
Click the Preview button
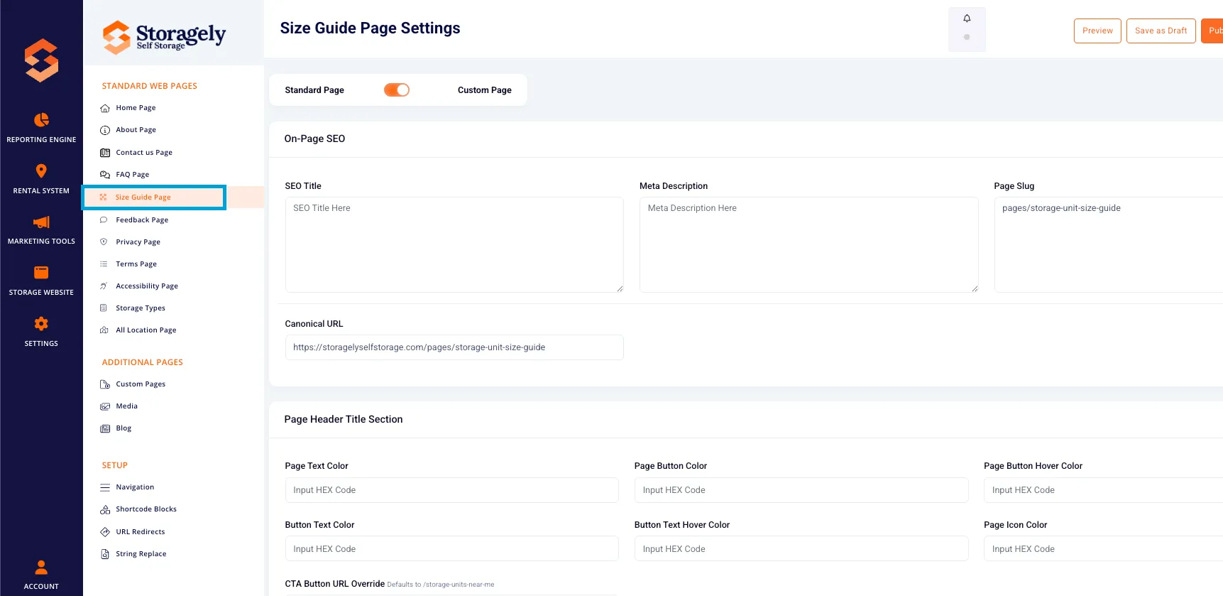point(1097,31)
